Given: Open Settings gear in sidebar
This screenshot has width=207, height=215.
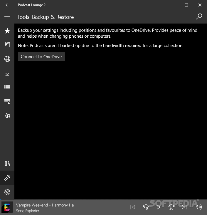Looking at the screenshot, I should 7,192.
